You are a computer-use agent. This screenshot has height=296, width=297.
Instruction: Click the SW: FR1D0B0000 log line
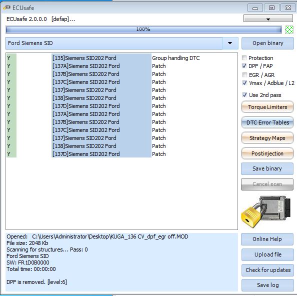tap(28, 262)
